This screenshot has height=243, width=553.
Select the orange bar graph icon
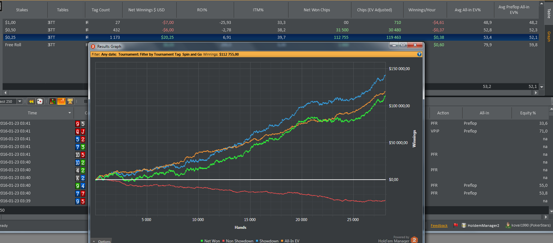tap(61, 101)
